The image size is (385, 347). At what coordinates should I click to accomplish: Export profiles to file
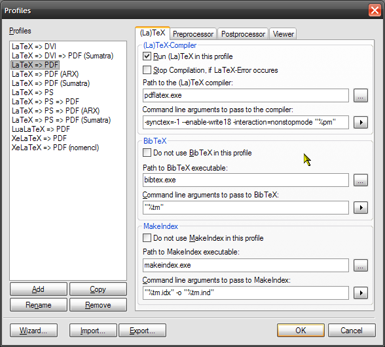pos(143,331)
